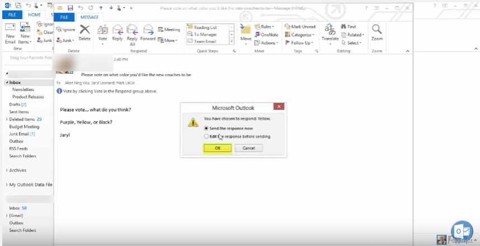This screenshot has height=246, width=480.
Task: Click Ignore in the message window ribbon
Action: point(66,30)
